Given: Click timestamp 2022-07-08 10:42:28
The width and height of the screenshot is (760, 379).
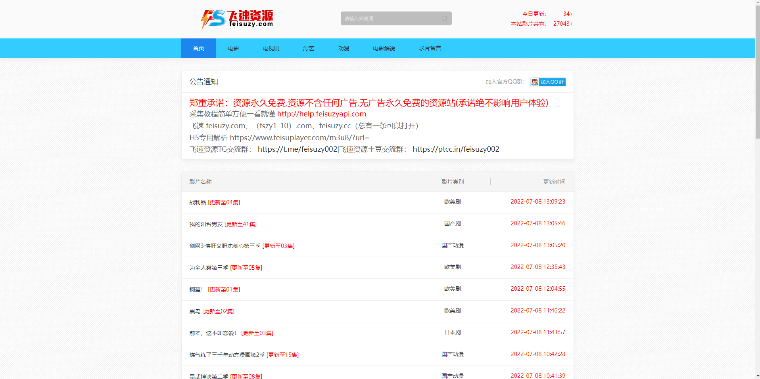Looking at the screenshot, I should [538, 354].
